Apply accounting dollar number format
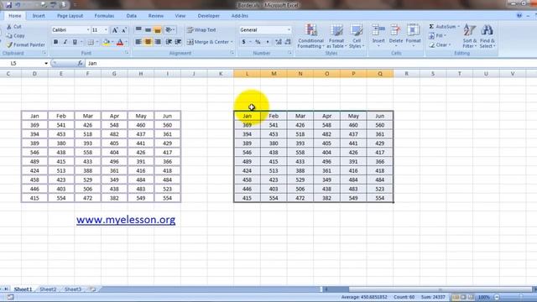Image resolution: width=537 pixels, height=302 pixels. (244, 42)
